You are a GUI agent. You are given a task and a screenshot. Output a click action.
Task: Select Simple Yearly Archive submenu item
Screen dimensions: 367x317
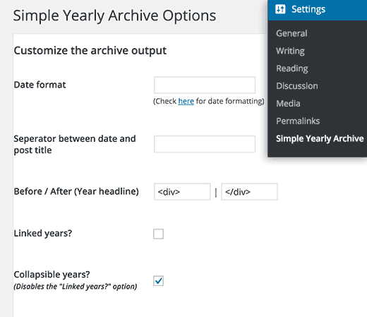pyautogui.click(x=320, y=138)
